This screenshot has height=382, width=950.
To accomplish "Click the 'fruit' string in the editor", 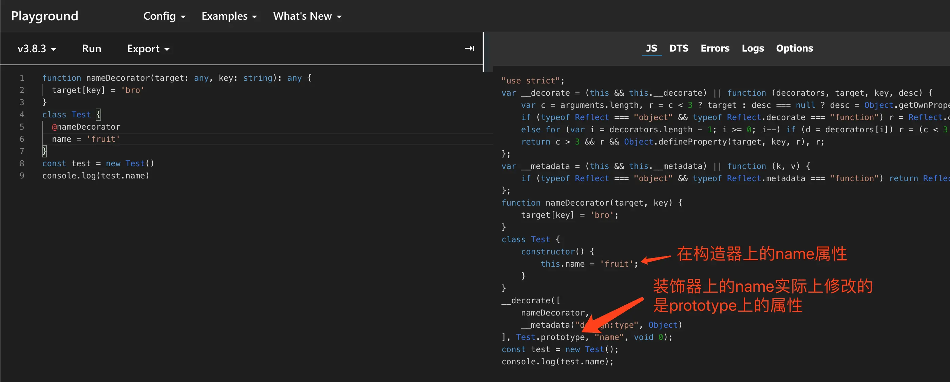I will (x=103, y=139).
